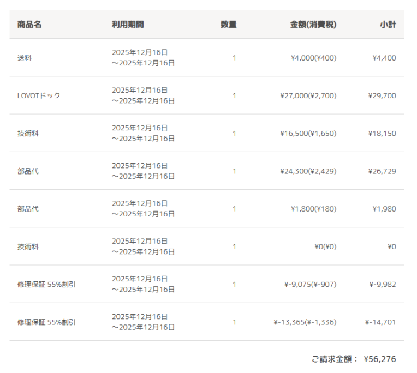Select the ¥1,980 subtotal value
The width and height of the screenshot is (417, 373).
click(384, 209)
